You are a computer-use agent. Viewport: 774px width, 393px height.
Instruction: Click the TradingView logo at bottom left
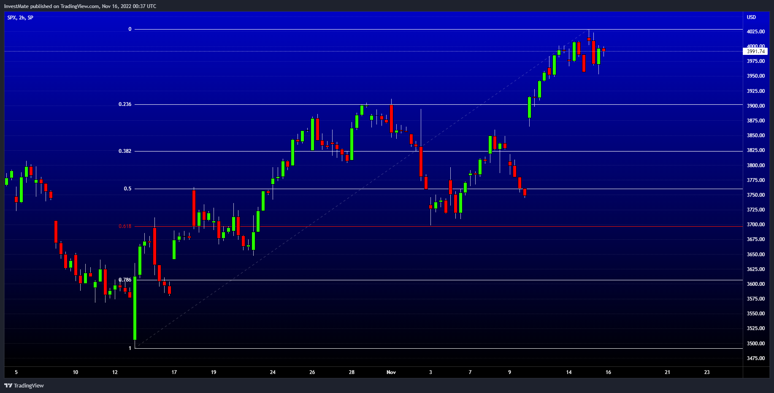(24, 385)
